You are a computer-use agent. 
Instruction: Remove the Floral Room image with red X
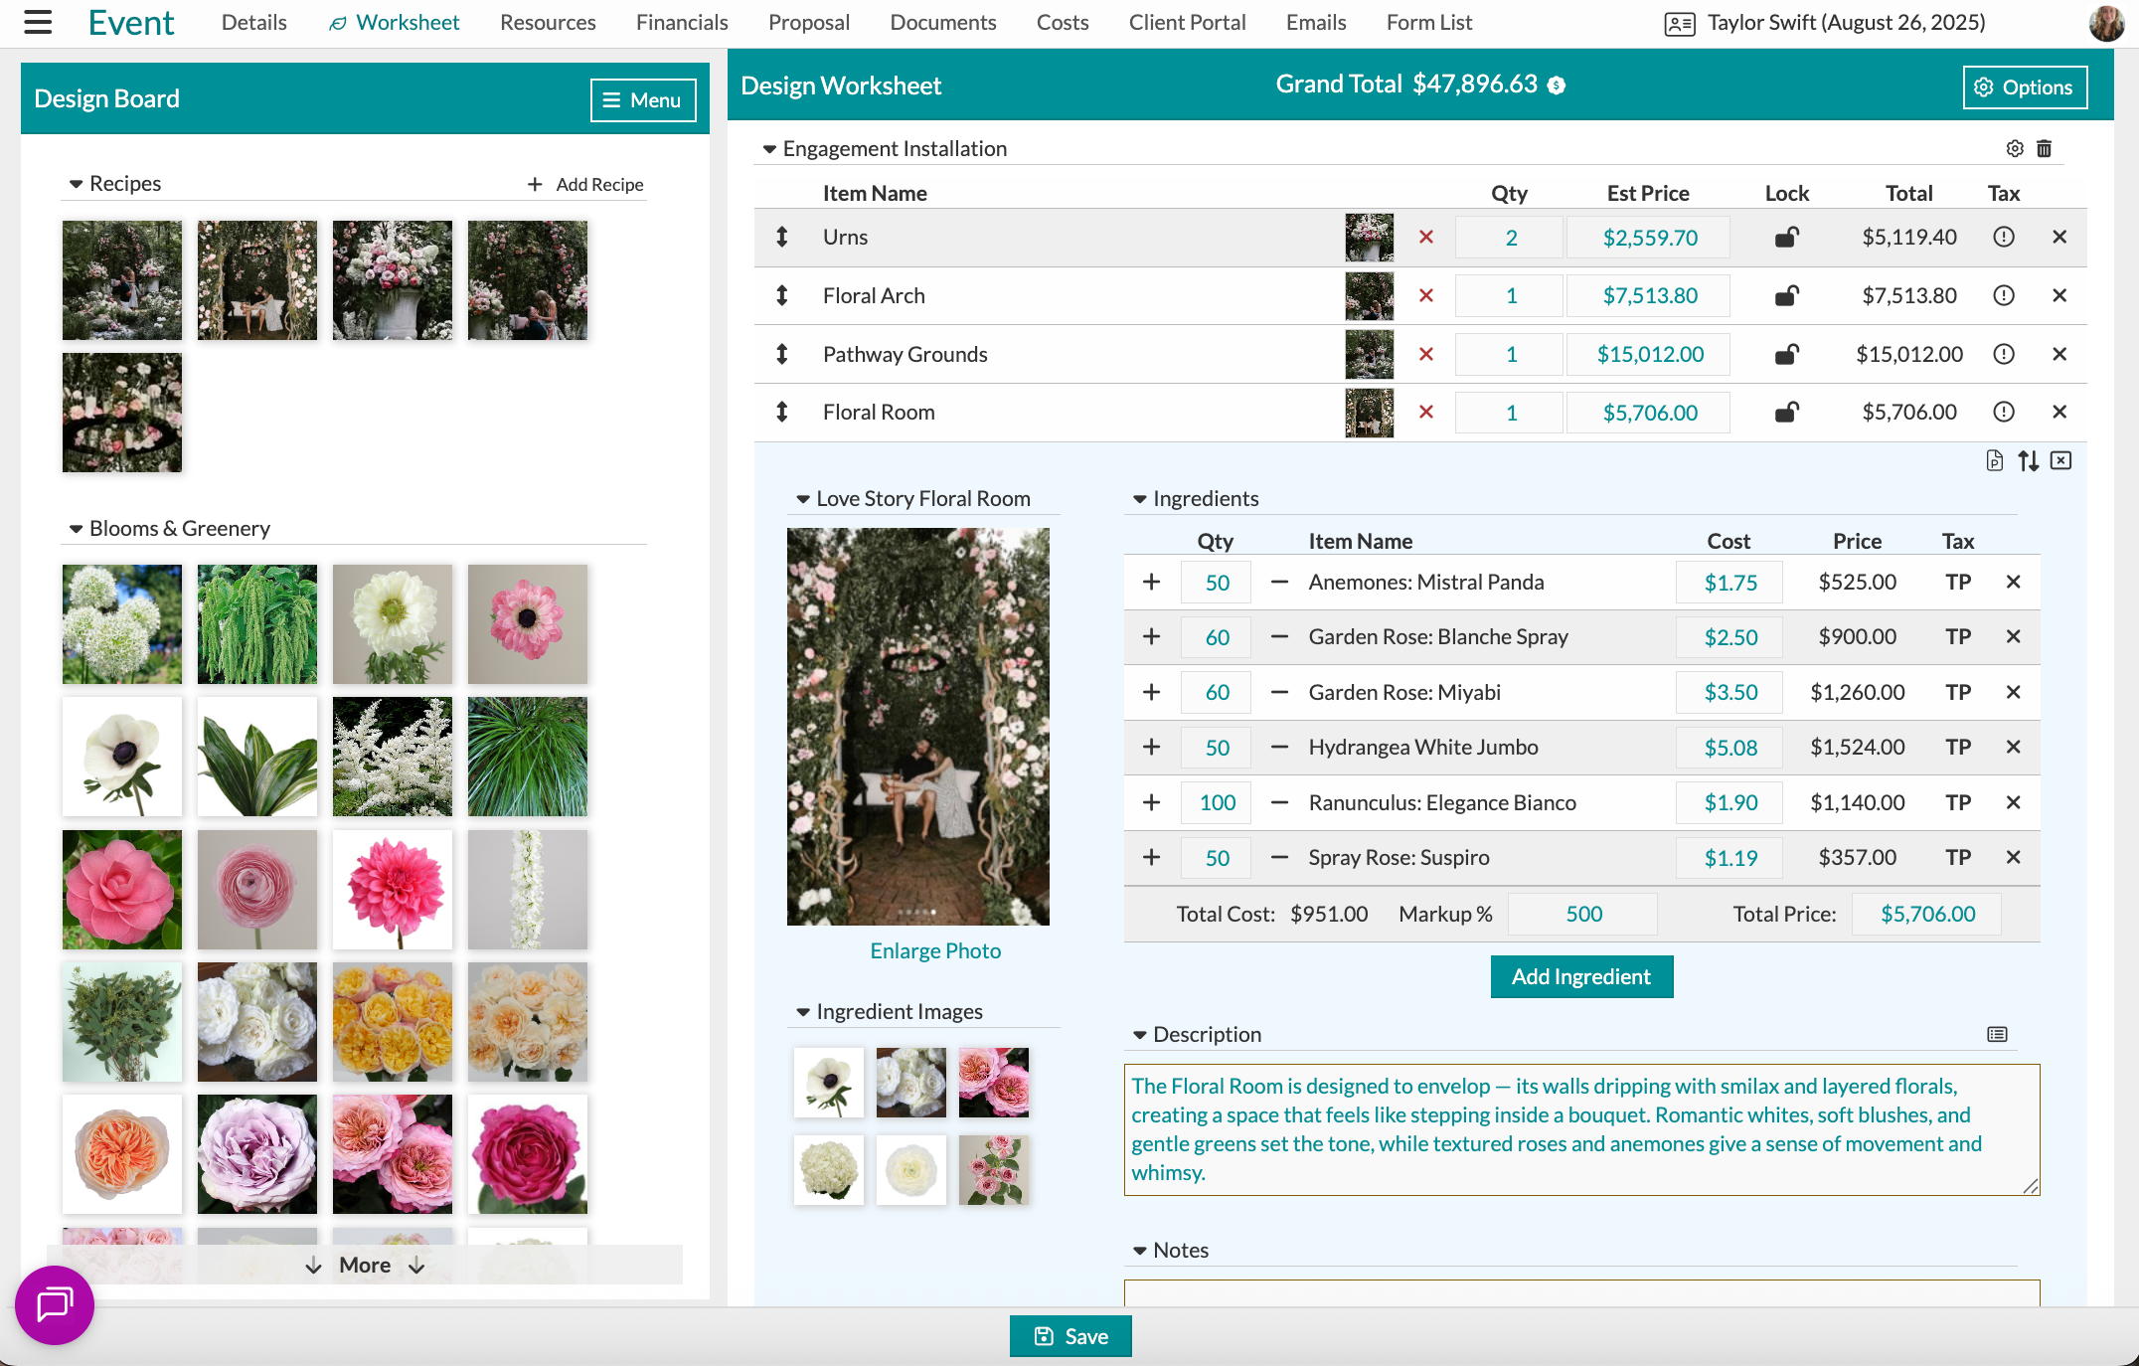click(1426, 412)
